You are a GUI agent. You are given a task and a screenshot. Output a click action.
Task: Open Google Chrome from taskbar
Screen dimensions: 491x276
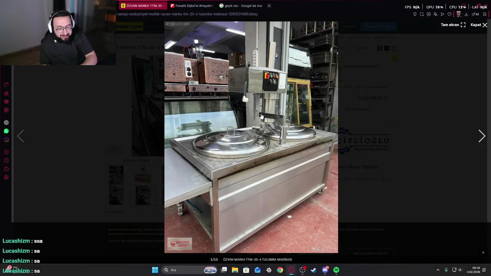coord(280,270)
